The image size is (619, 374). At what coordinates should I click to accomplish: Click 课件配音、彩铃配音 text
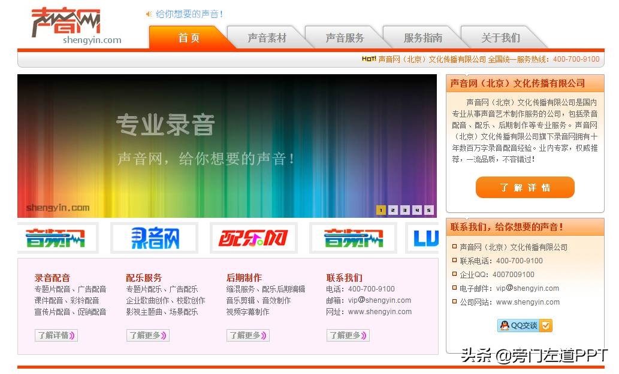[x=67, y=300]
